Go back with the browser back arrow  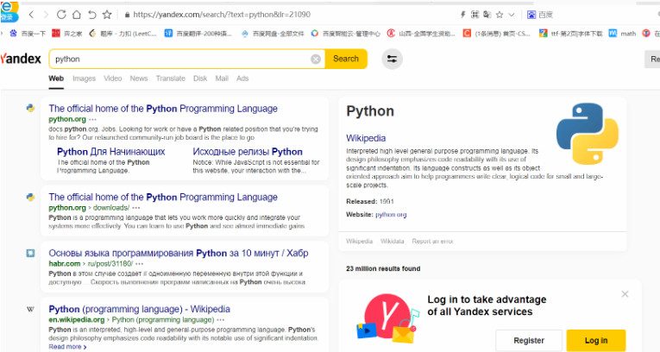31,15
